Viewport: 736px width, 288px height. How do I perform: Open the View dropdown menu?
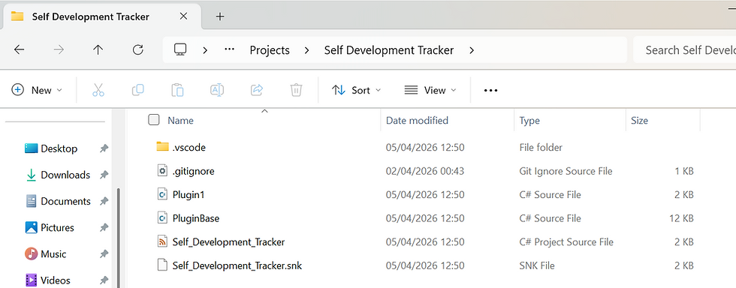click(x=430, y=90)
